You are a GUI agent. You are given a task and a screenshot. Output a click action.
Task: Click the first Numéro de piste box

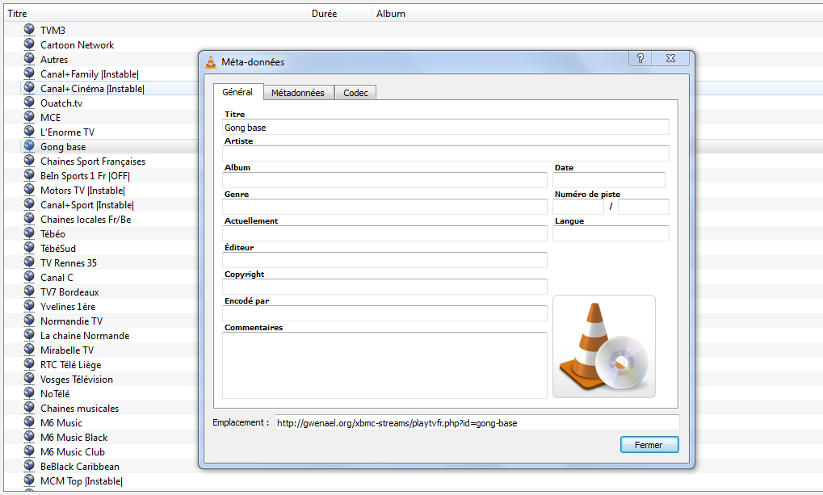point(578,207)
